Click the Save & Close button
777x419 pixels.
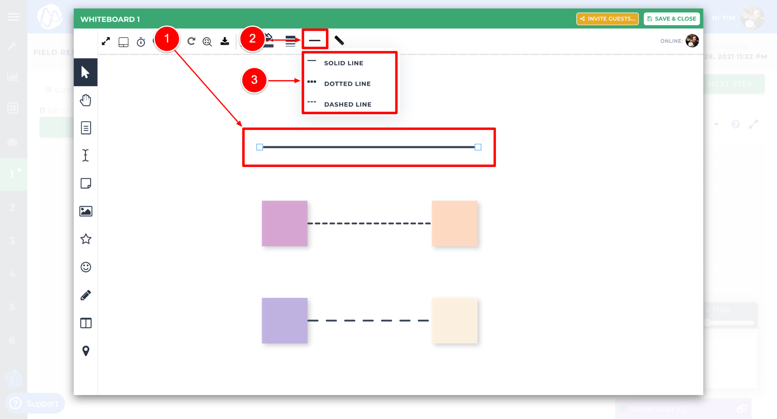[672, 19]
